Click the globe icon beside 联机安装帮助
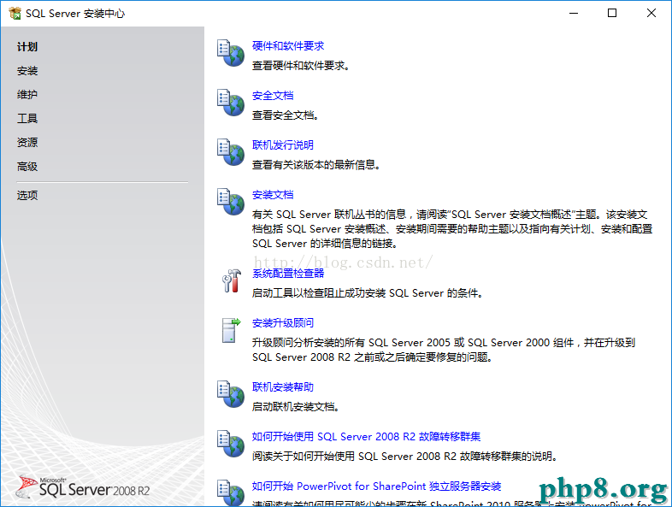The height and width of the screenshot is (507, 672). (x=231, y=394)
